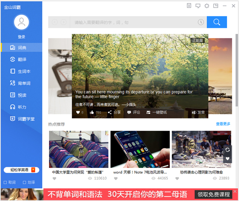Open the 背单词 vocabulary section

pos(22,83)
